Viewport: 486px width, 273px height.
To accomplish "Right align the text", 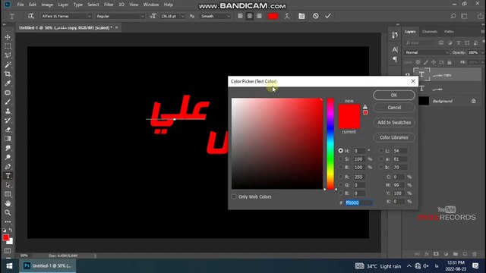I will point(259,16).
